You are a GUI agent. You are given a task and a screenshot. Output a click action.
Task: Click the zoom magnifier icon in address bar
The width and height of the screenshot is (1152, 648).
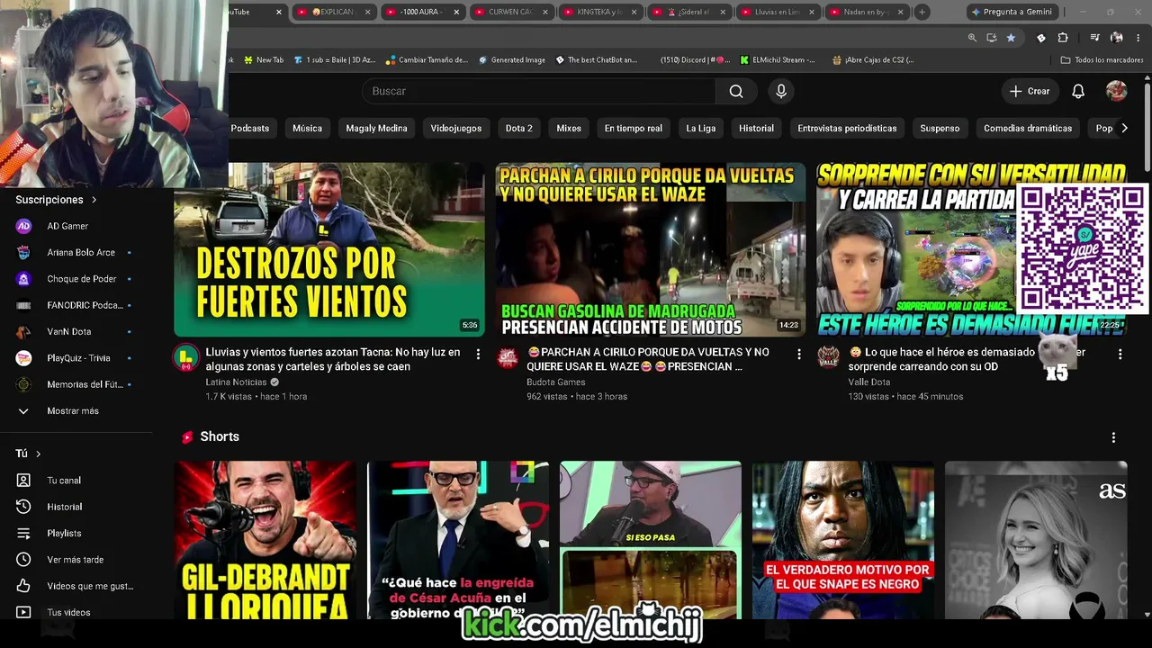click(x=972, y=38)
